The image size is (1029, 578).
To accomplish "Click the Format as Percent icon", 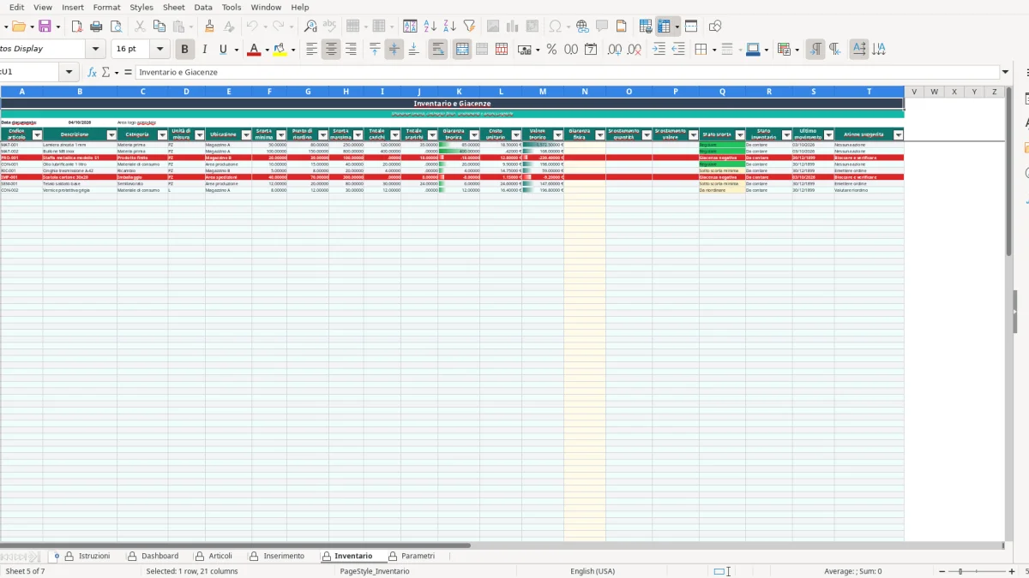I will tap(551, 50).
